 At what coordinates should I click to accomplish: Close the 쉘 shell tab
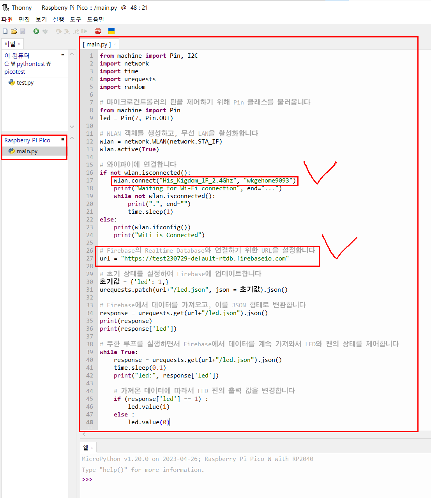click(x=92, y=448)
